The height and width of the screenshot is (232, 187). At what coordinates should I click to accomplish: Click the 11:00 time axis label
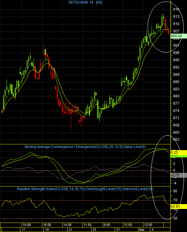87,225
